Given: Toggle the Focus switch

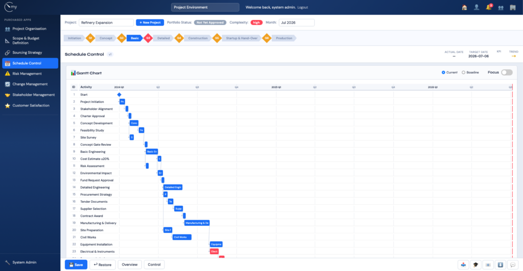Looking at the screenshot, I should pos(507,72).
